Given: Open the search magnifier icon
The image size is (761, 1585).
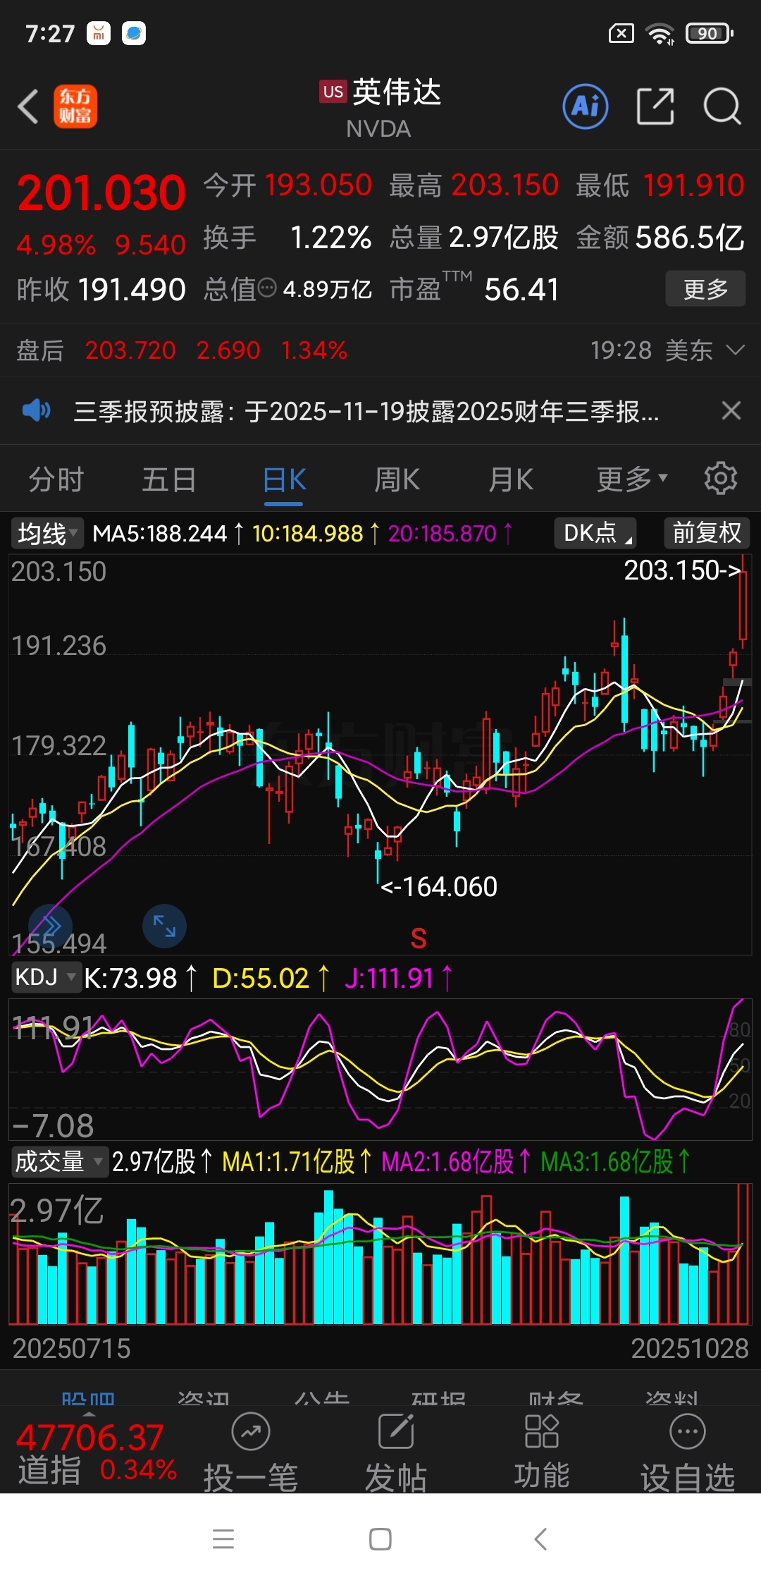Looking at the screenshot, I should [722, 106].
